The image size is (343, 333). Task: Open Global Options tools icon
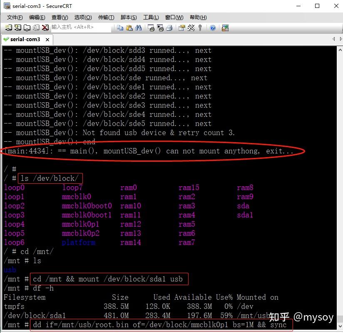[191, 28]
